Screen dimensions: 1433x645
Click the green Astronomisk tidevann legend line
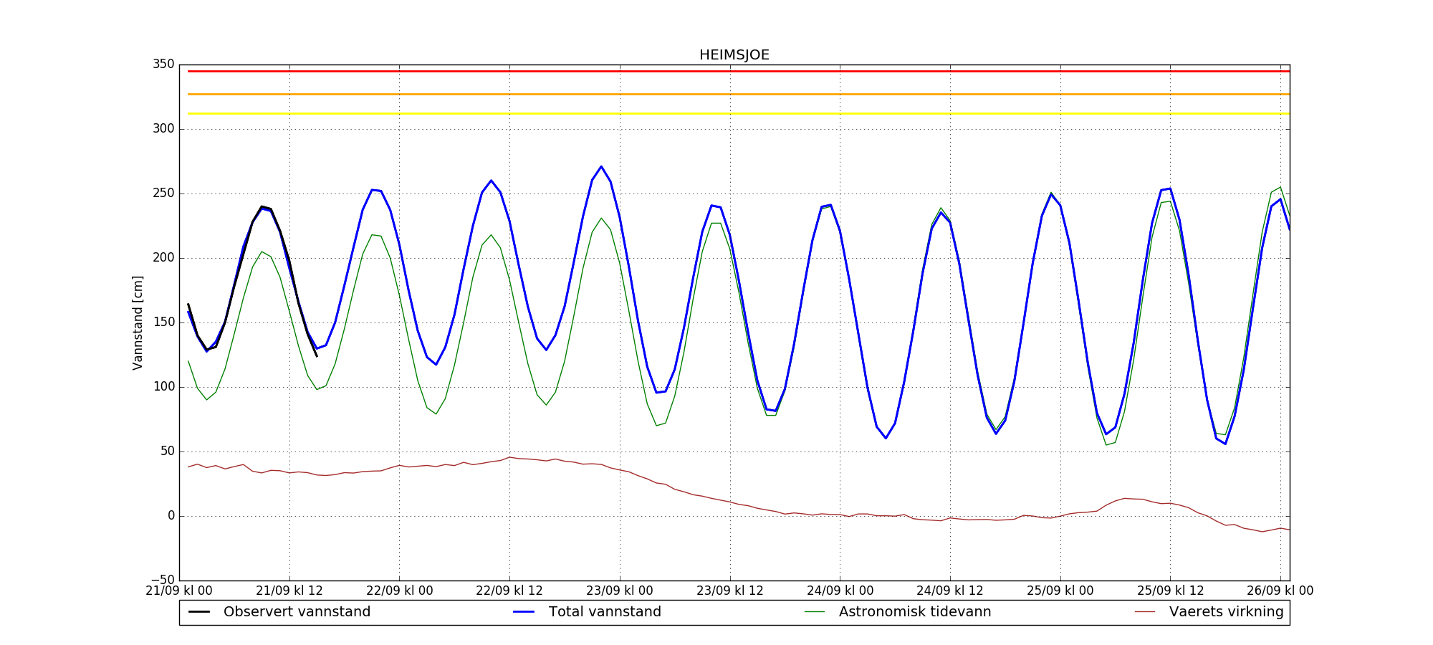[x=815, y=612]
